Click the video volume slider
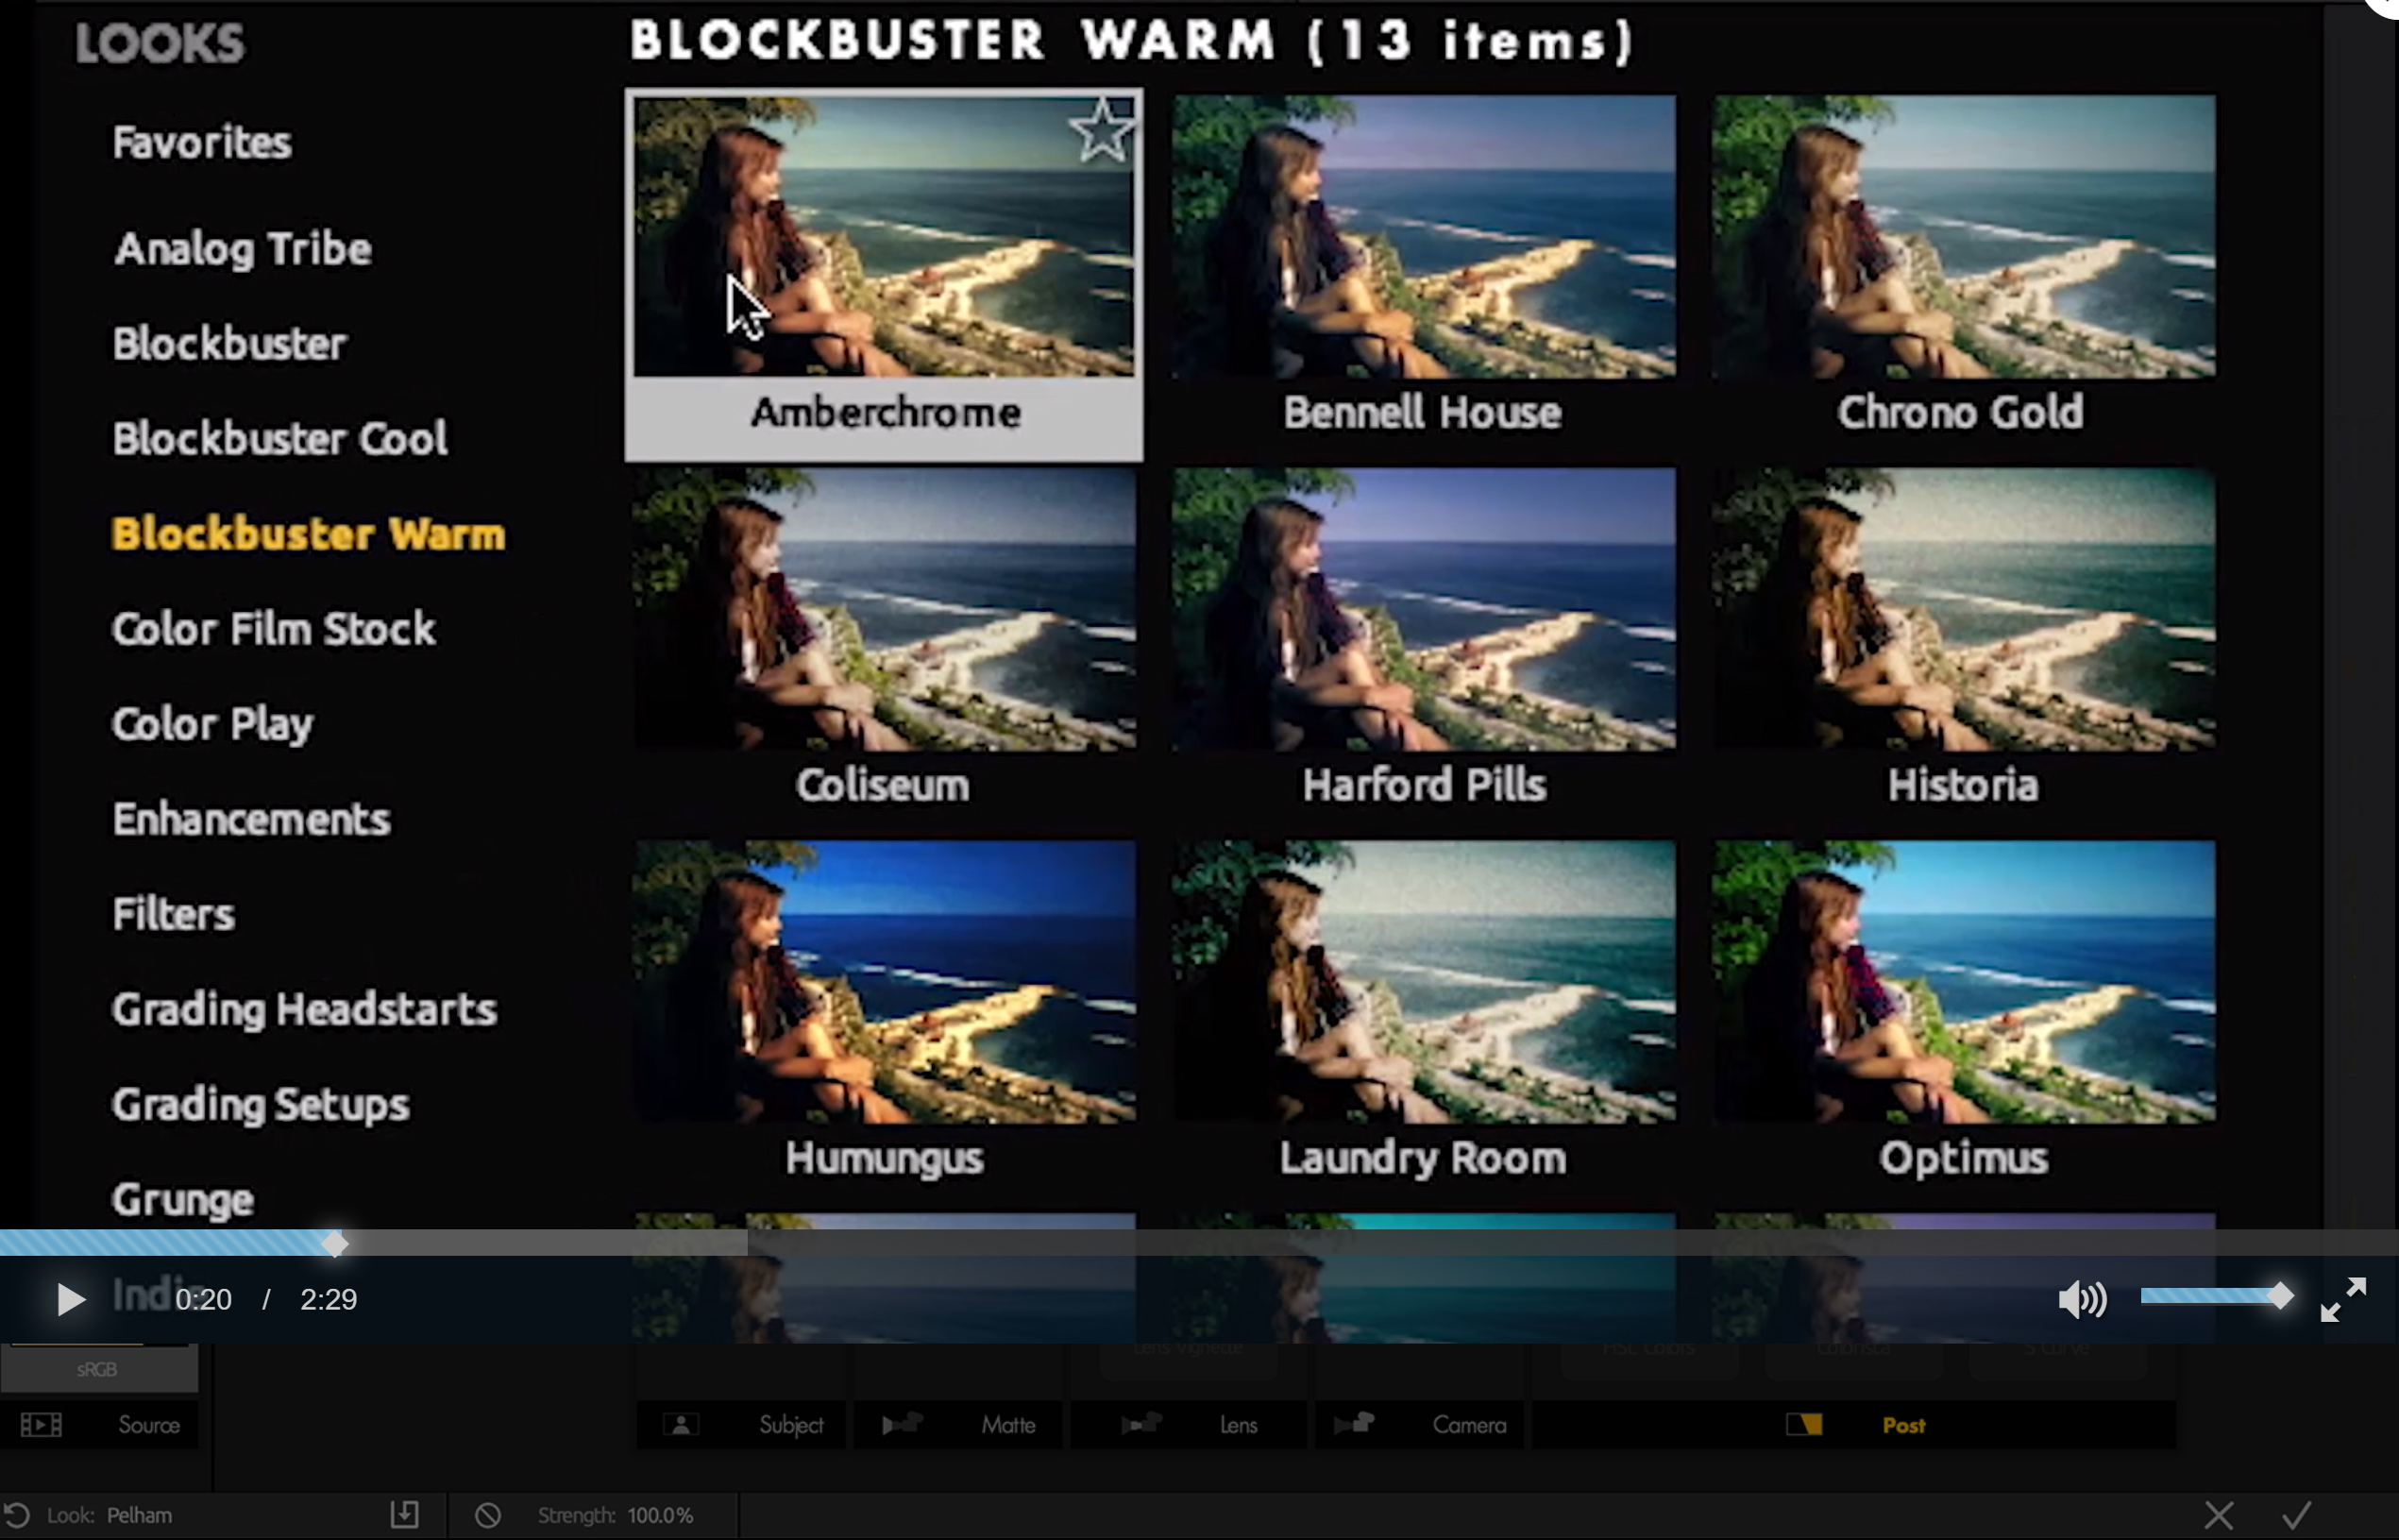The height and width of the screenshot is (1540, 2399). coord(2211,1296)
